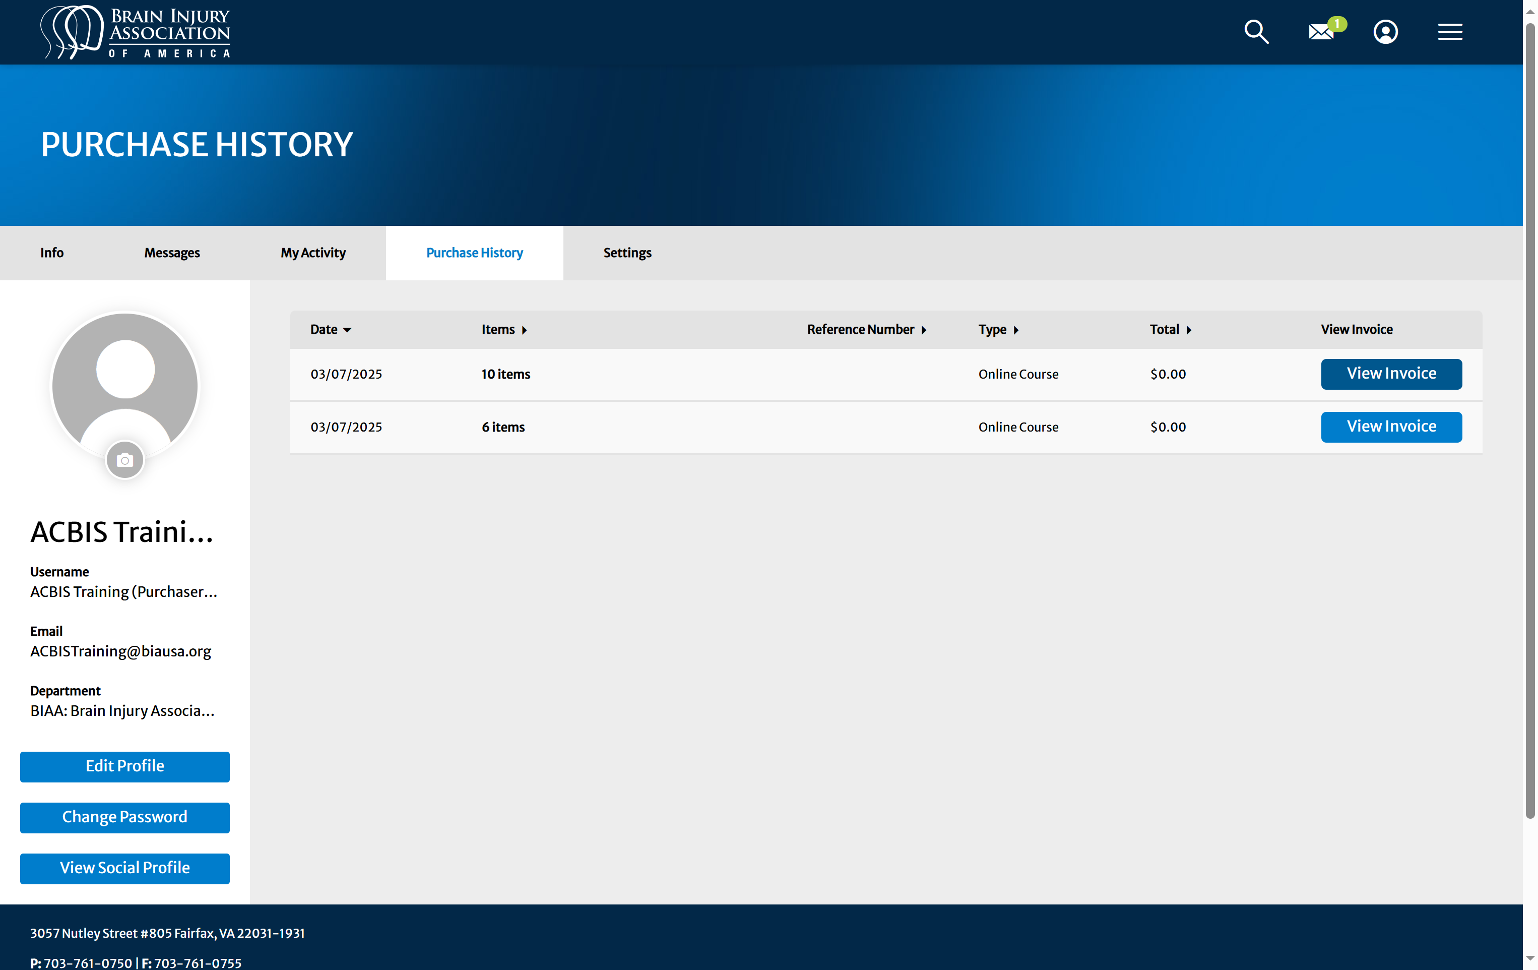This screenshot has height=970, width=1538.
Task: Click the 03/07/2025 date in the 10 items row
Action: click(x=346, y=374)
